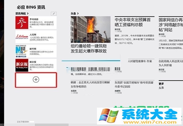Open the 国家网信办 网络敲诈 article
This screenshot has height=126, width=183.
(x=171, y=25)
